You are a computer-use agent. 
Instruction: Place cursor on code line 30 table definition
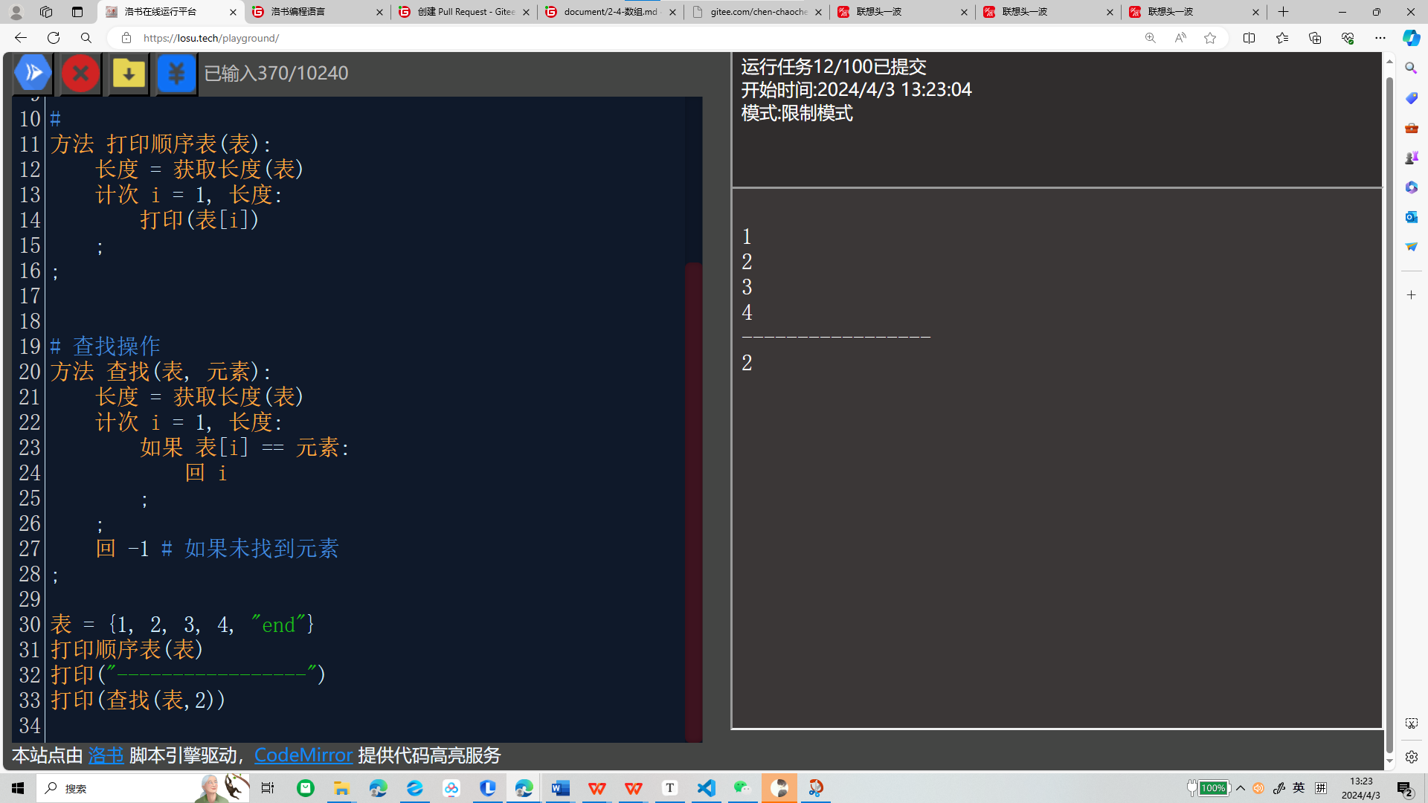(182, 625)
